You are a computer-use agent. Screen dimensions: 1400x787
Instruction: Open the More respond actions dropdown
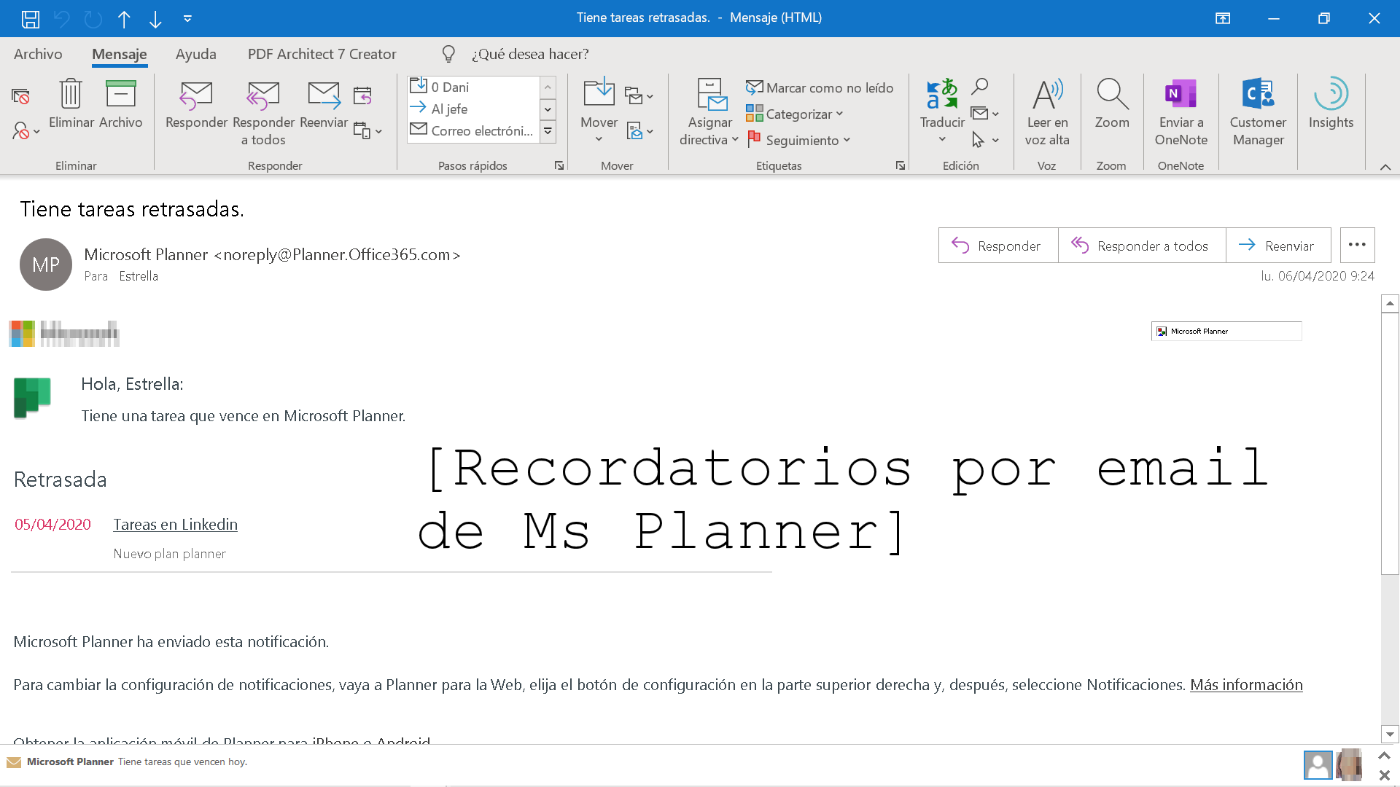click(x=367, y=131)
